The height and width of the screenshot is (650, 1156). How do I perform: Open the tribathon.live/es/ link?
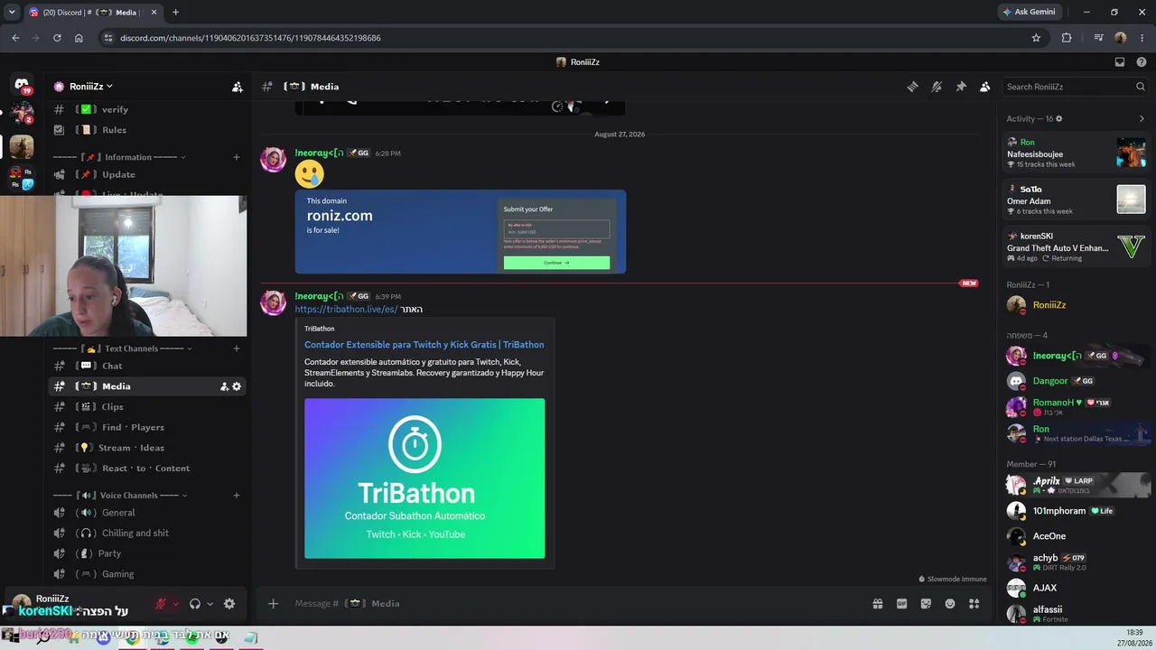(346, 309)
